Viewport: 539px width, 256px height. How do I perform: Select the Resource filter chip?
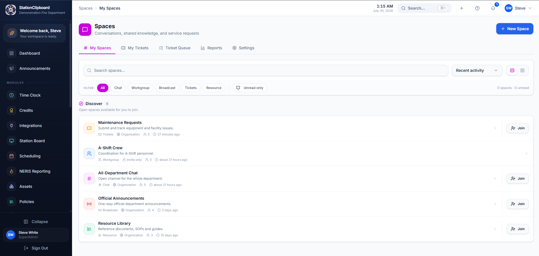point(214,88)
